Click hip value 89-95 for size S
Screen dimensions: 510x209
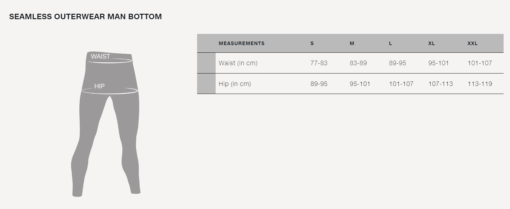click(x=319, y=84)
